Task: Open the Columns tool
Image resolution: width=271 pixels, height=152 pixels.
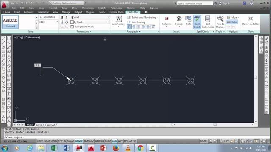Action: pyautogui.click(x=166, y=21)
